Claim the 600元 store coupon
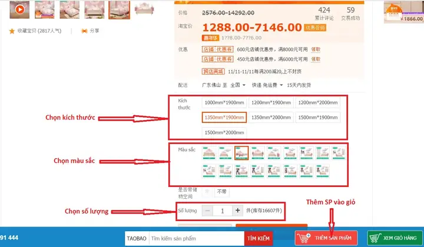 click(x=316, y=49)
